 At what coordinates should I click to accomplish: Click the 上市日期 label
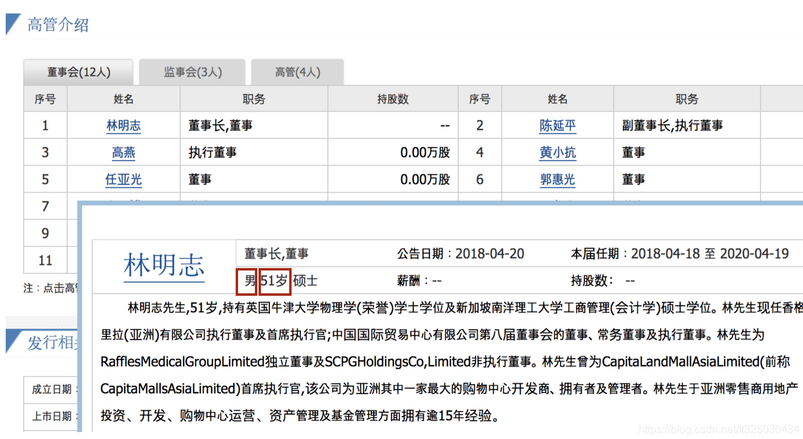51,416
